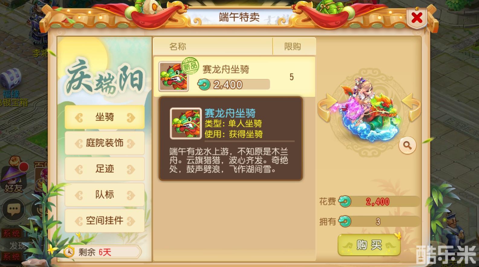Open the chat bubble icon

(x=13, y=209)
